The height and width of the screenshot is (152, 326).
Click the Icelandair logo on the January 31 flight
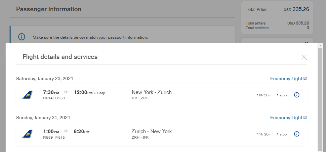[x=27, y=134]
